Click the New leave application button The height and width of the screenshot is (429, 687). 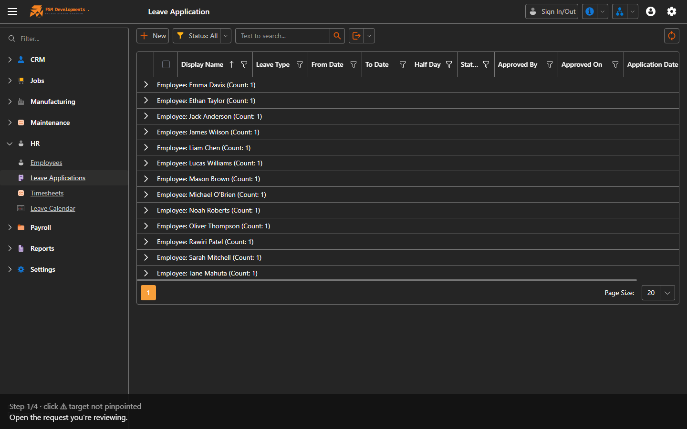(x=153, y=36)
